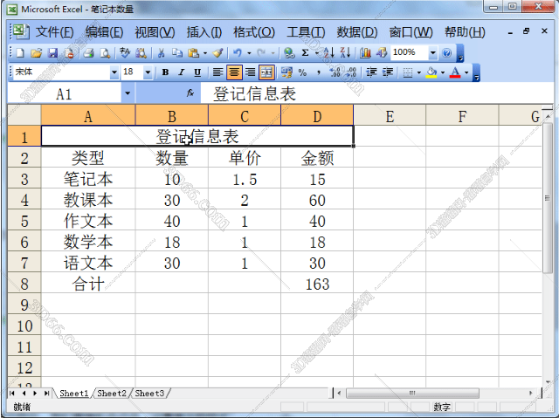Select the Format Painter brush
Screen dimensions: 559x418
[x=217, y=53]
